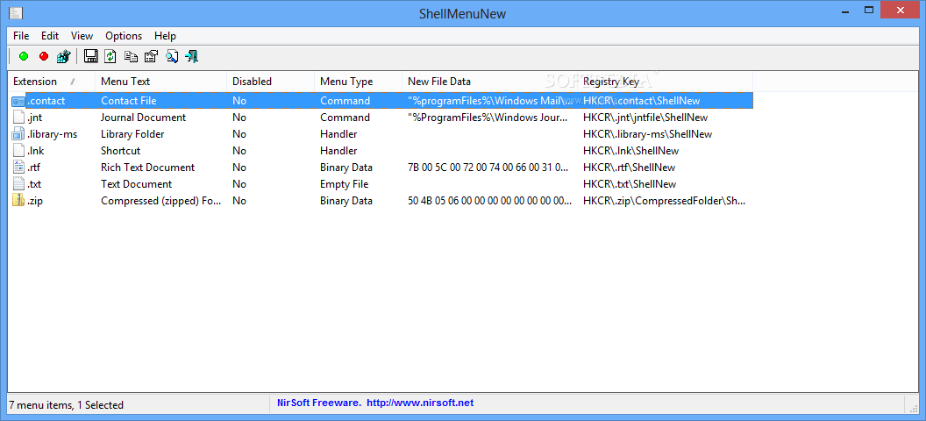
Task: Visit the http://www.nirsoft.net link
Action: pos(420,403)
